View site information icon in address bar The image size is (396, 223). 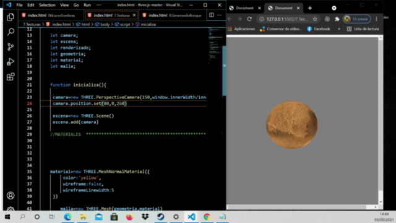coord(262,19)
